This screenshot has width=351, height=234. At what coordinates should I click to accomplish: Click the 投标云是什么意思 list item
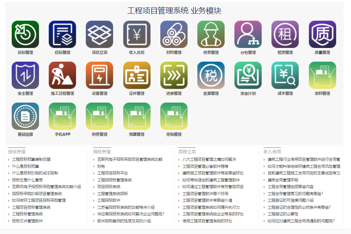27,180
